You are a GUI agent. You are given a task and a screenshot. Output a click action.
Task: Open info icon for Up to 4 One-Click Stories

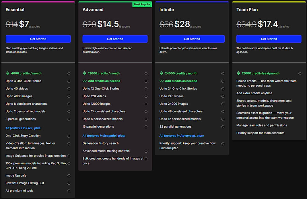(69, 81)
